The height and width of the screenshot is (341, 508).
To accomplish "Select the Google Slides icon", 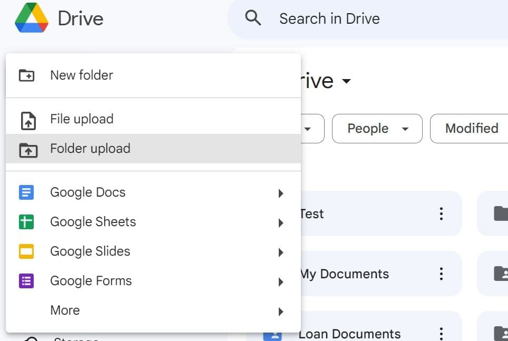I will (x=27, y=251).
